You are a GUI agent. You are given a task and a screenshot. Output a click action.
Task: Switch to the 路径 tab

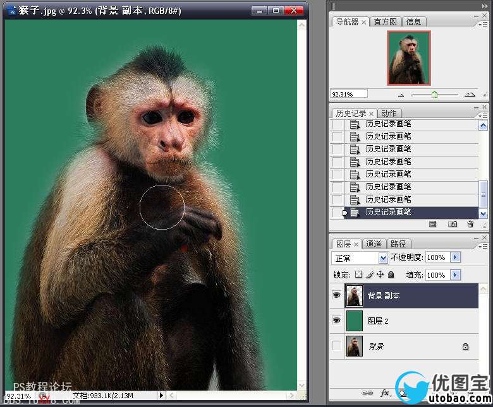[x=398, y=244]
